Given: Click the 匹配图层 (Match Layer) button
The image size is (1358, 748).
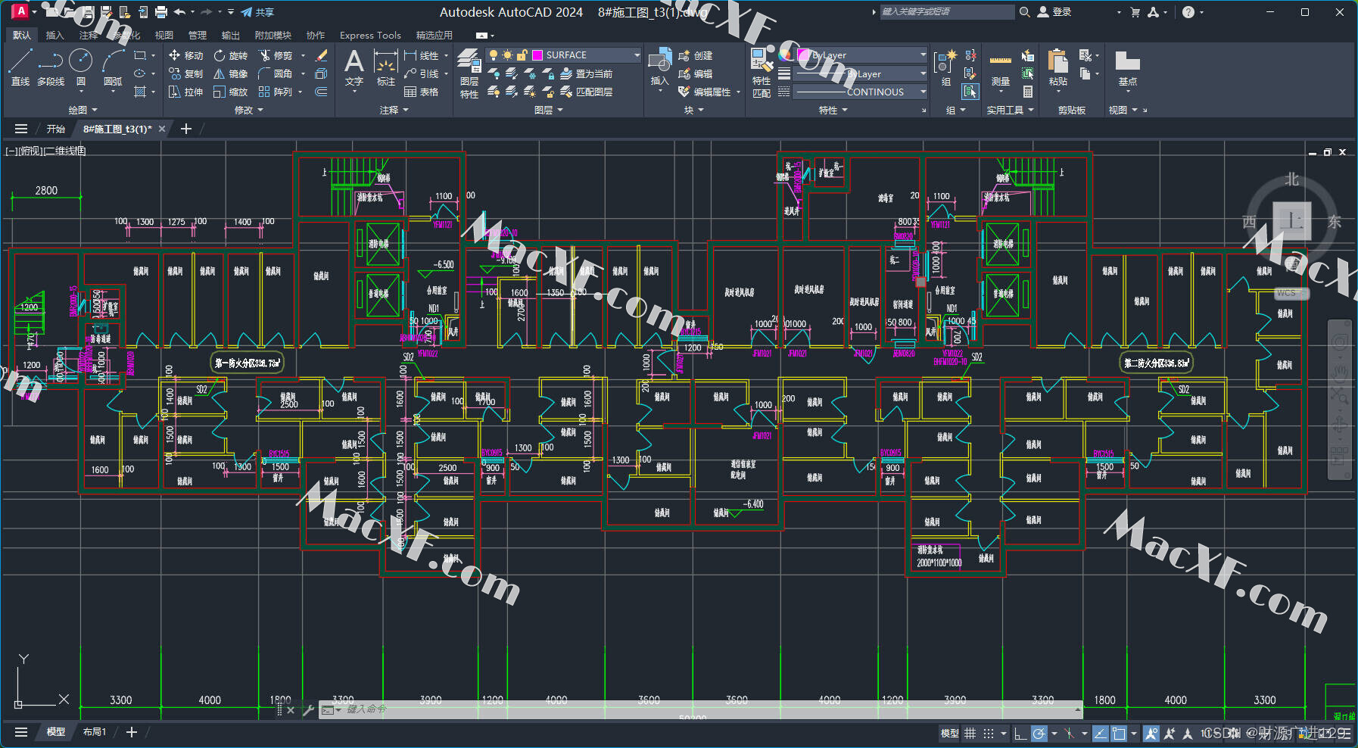Looking at the screenshot, I should tap(587, 92).
